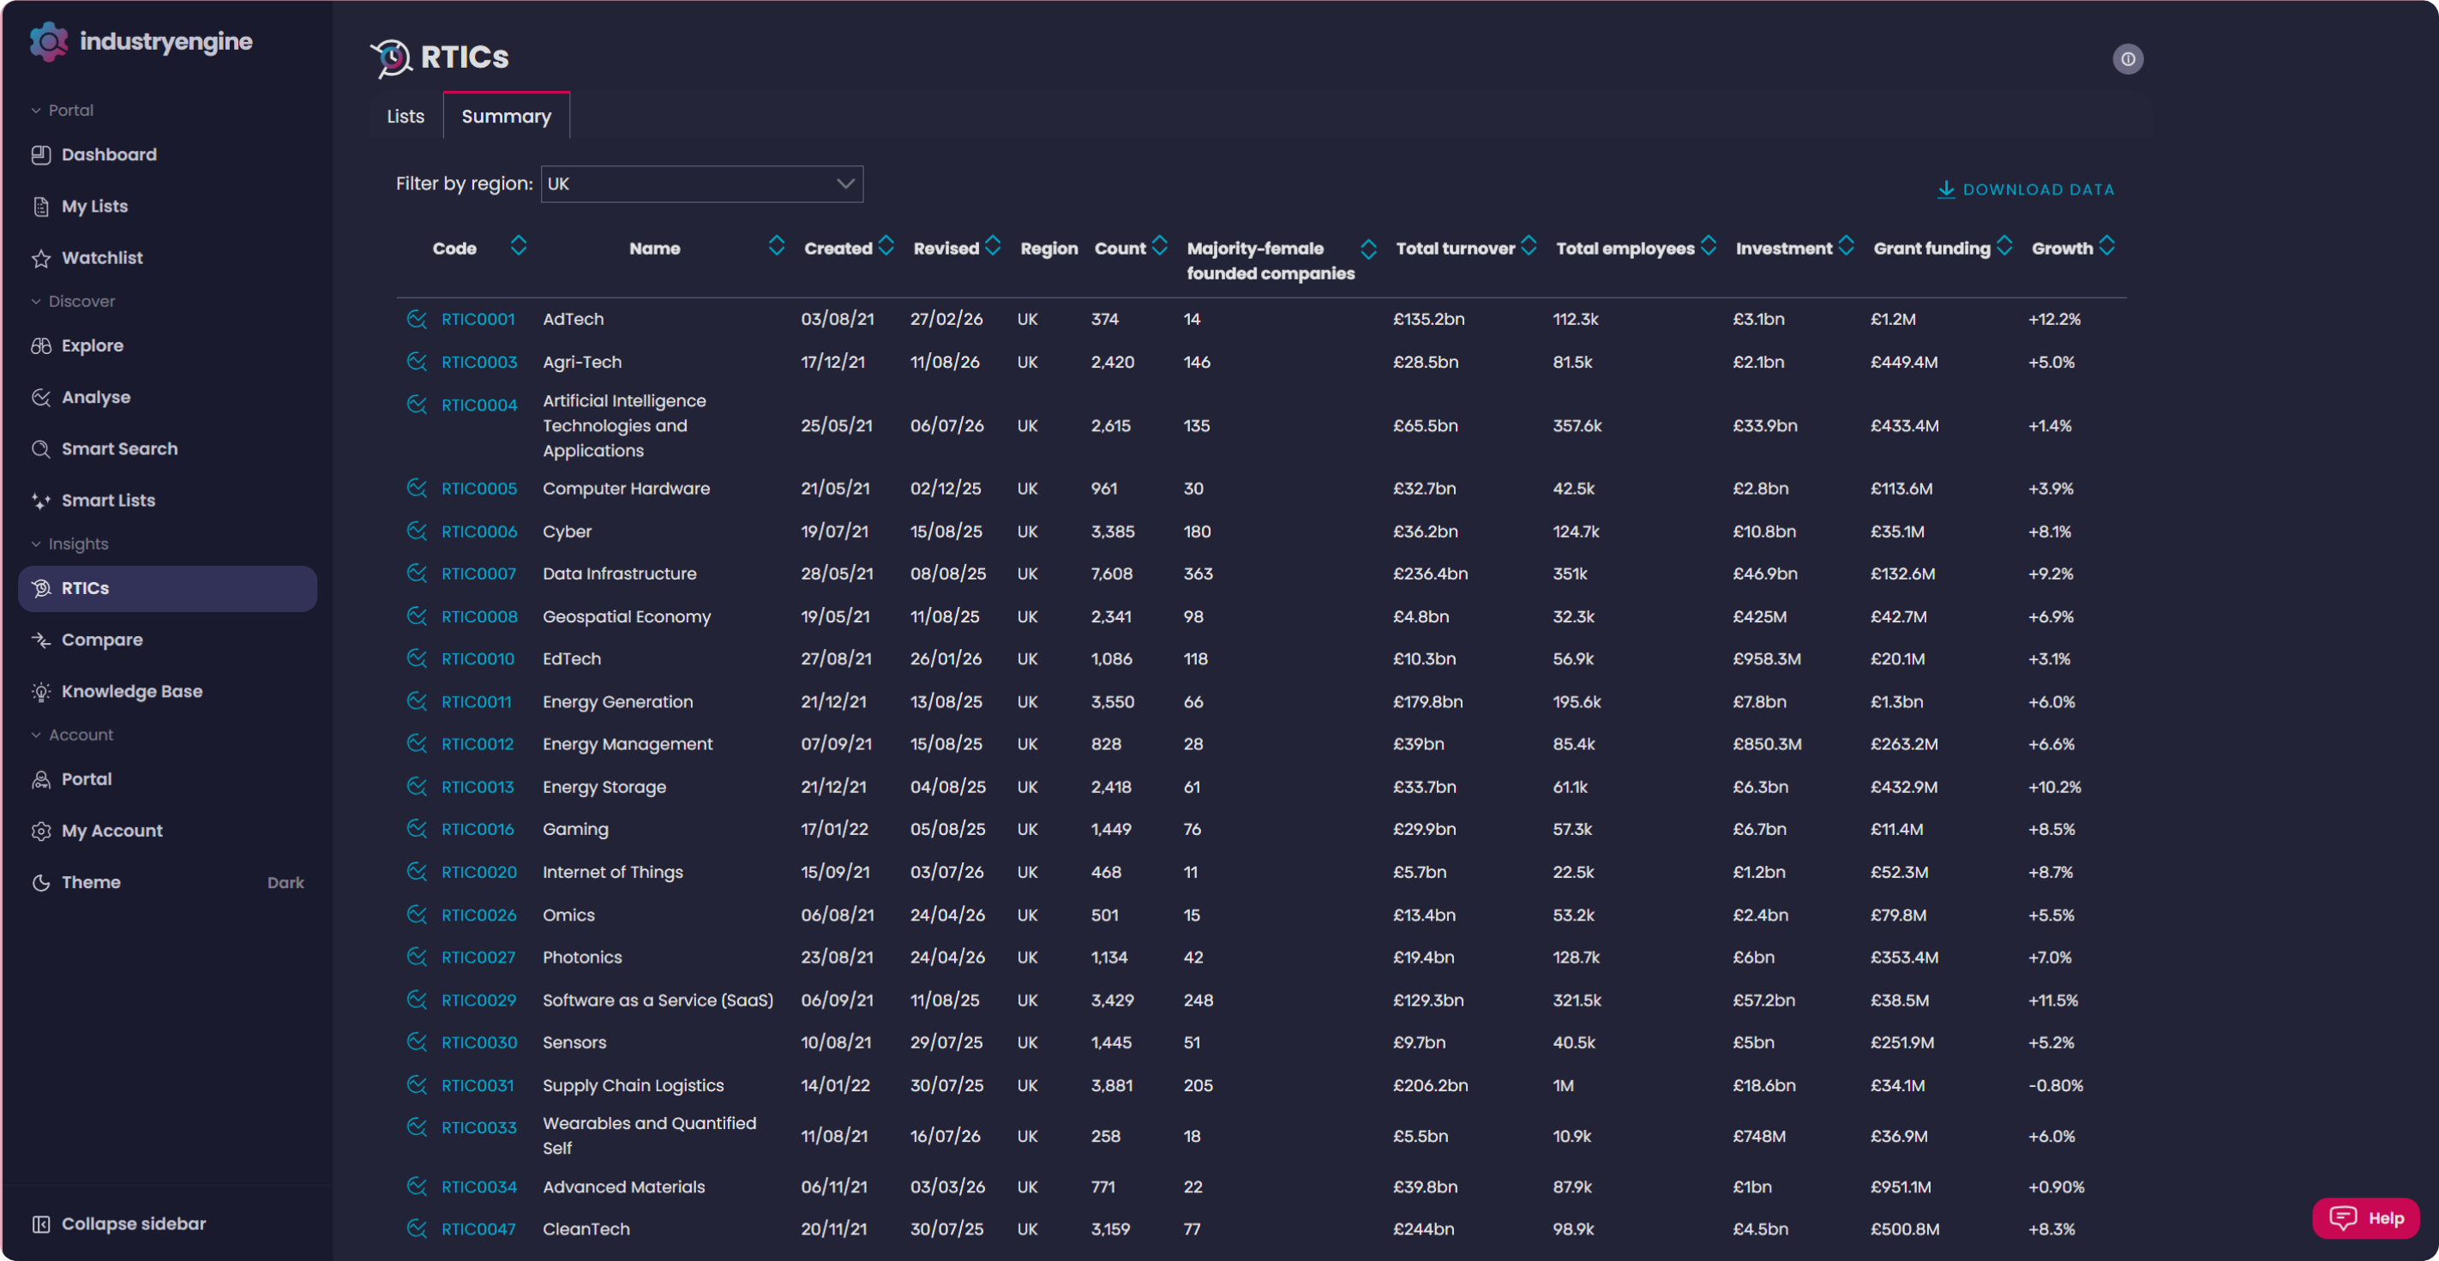Open the RTIC0006 Cyber code link
This screenshot has width=2439, height=1261.
pos(479,532)
